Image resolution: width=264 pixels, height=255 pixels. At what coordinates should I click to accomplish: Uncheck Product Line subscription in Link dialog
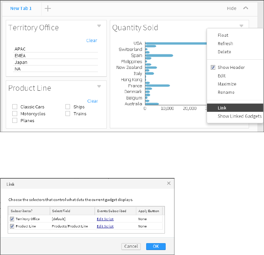(13, 226)
